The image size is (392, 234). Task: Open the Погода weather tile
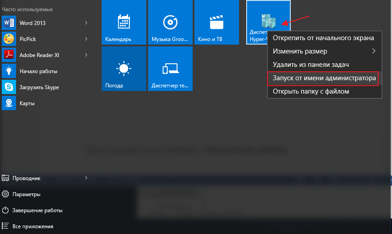pos(124,69)
